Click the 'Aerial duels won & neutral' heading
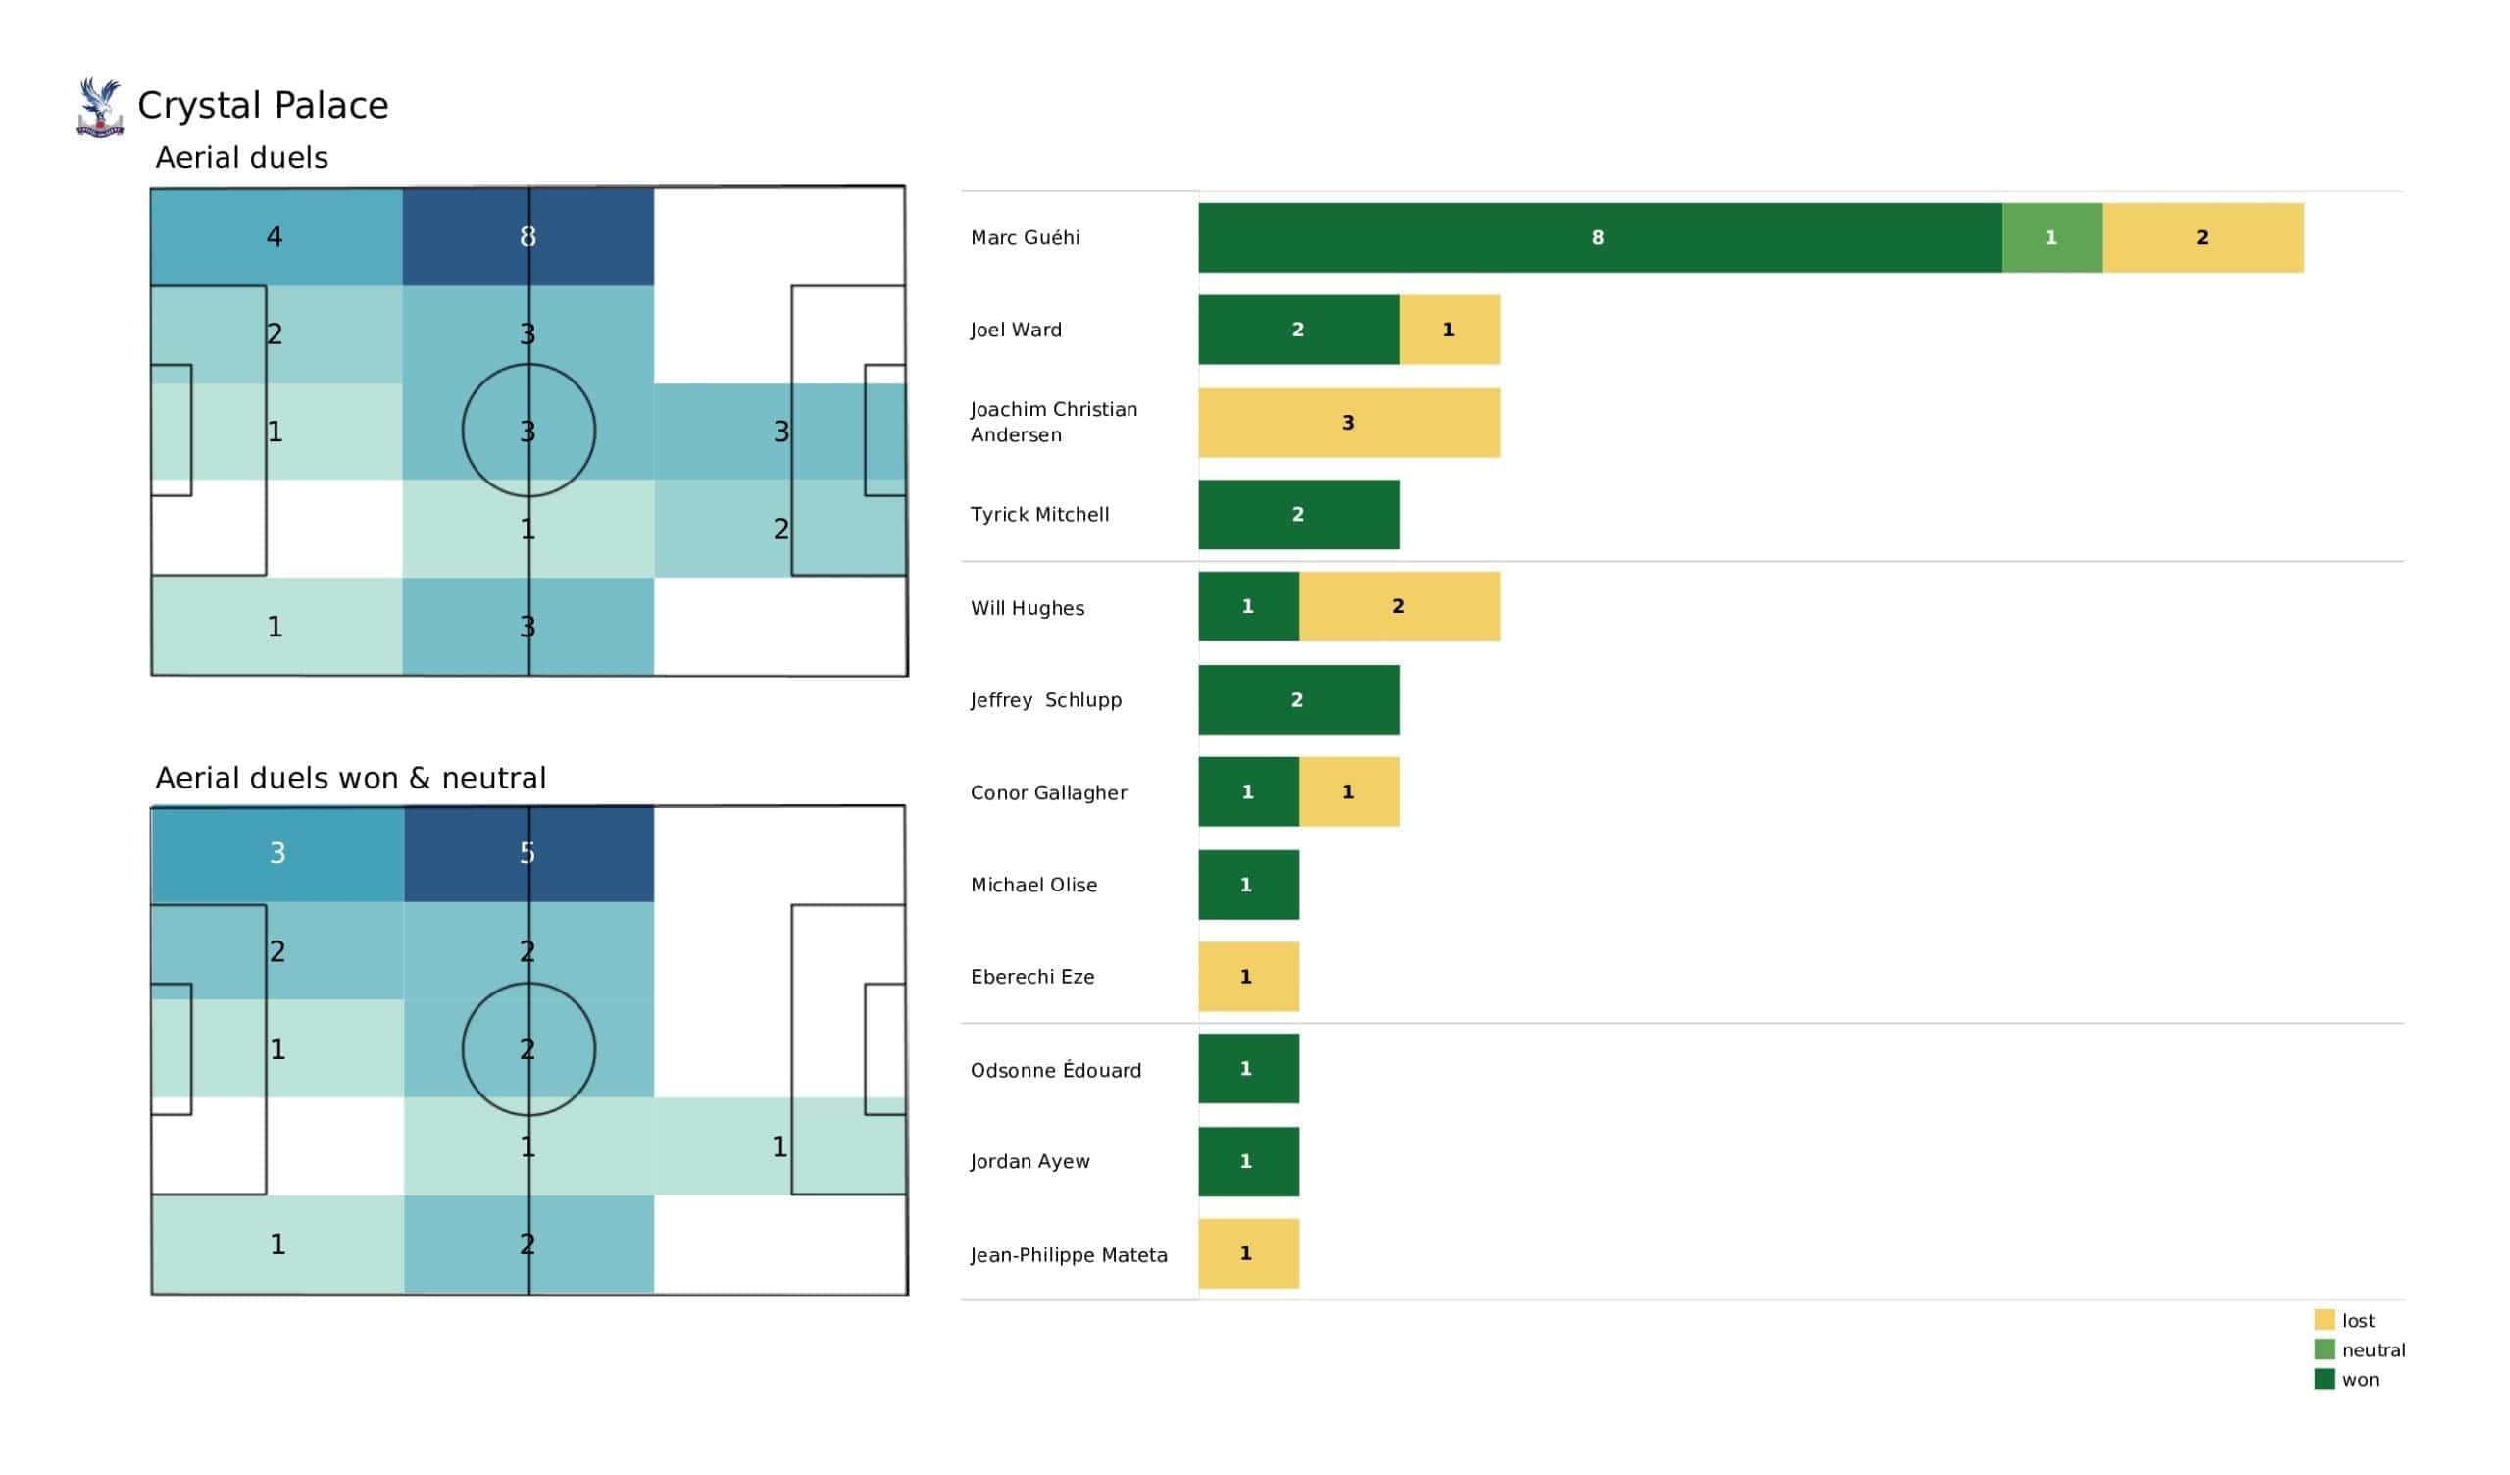The width and height of the screenshot is (2510, 1475). [x=351, y=779]
